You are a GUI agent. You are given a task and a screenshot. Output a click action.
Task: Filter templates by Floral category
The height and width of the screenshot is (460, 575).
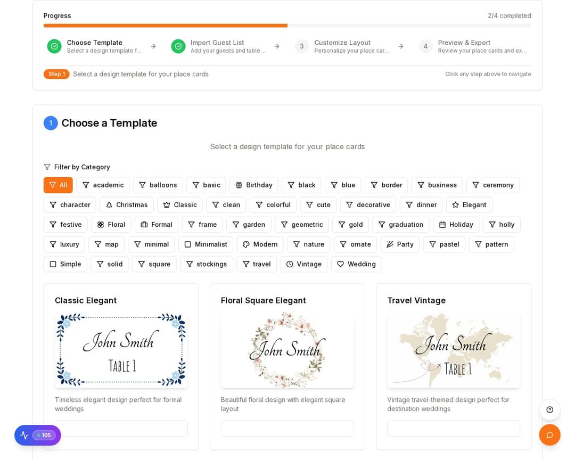click(111, 225)
